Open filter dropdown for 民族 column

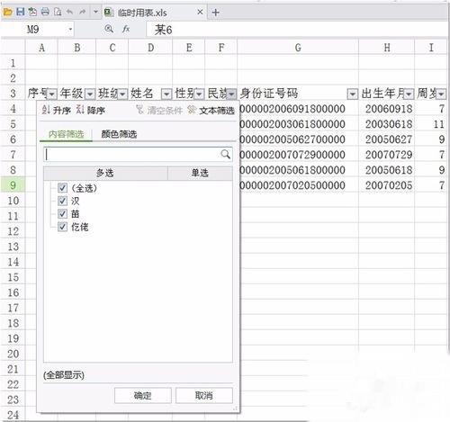coord(231,94)
